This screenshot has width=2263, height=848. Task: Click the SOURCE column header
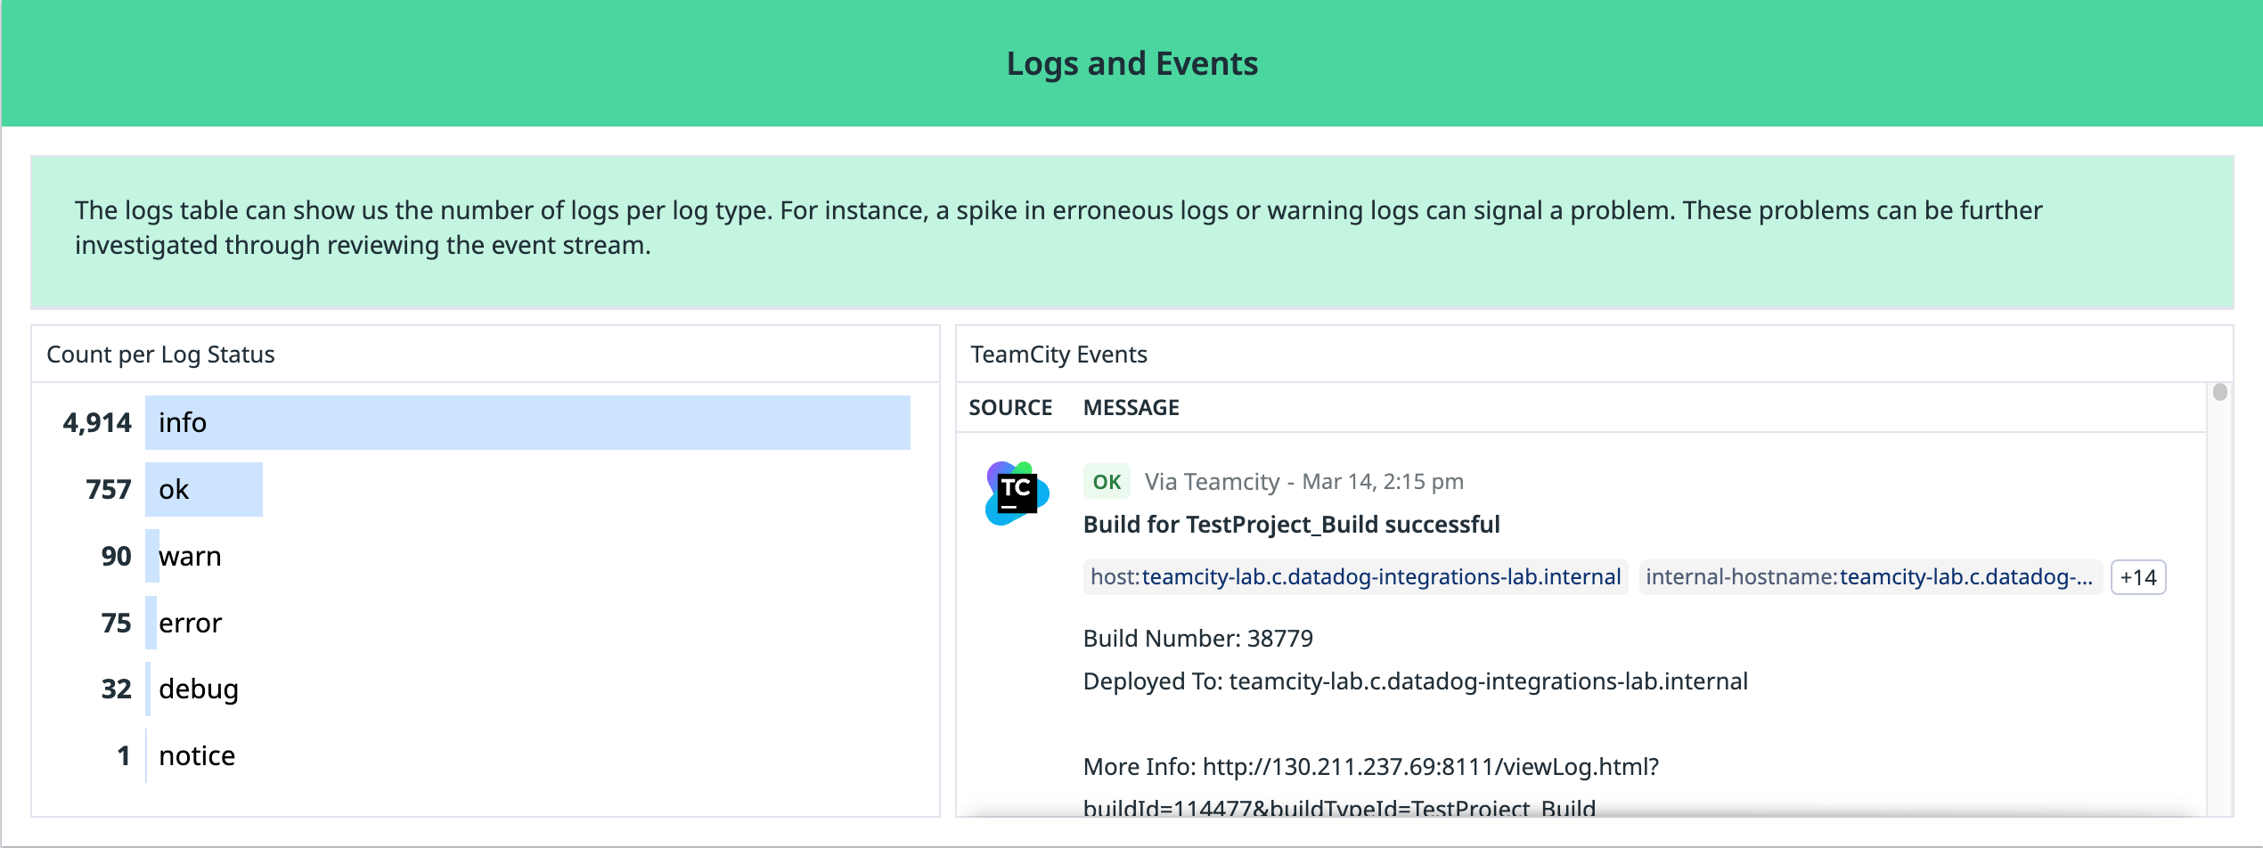click(x=1010, y=407)
